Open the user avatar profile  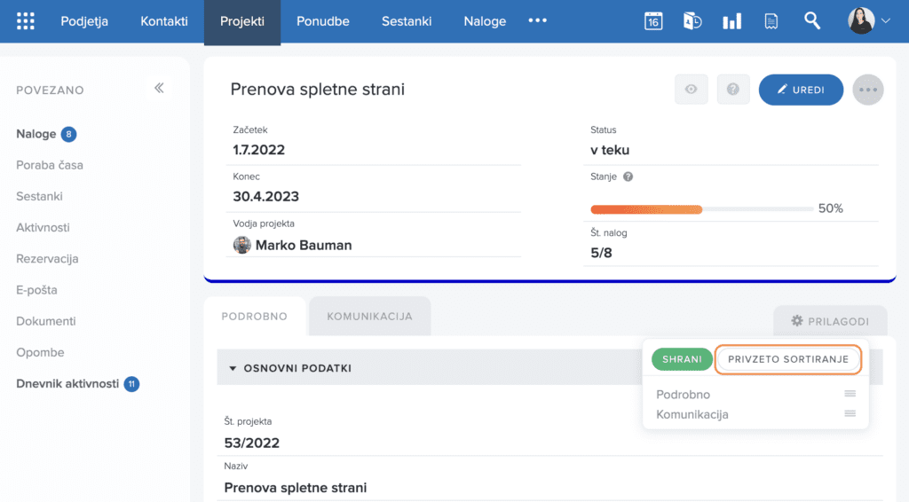coord(861,21)
